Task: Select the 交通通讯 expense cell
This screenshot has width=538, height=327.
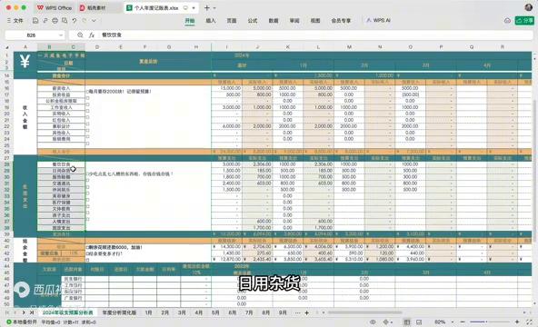Action: [61, 183]
